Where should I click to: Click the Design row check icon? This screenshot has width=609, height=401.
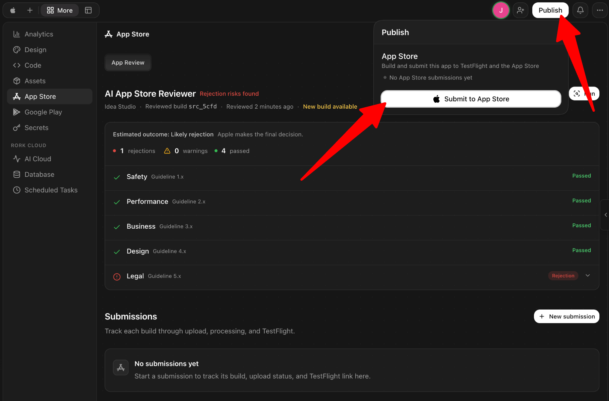pos(117,252)
